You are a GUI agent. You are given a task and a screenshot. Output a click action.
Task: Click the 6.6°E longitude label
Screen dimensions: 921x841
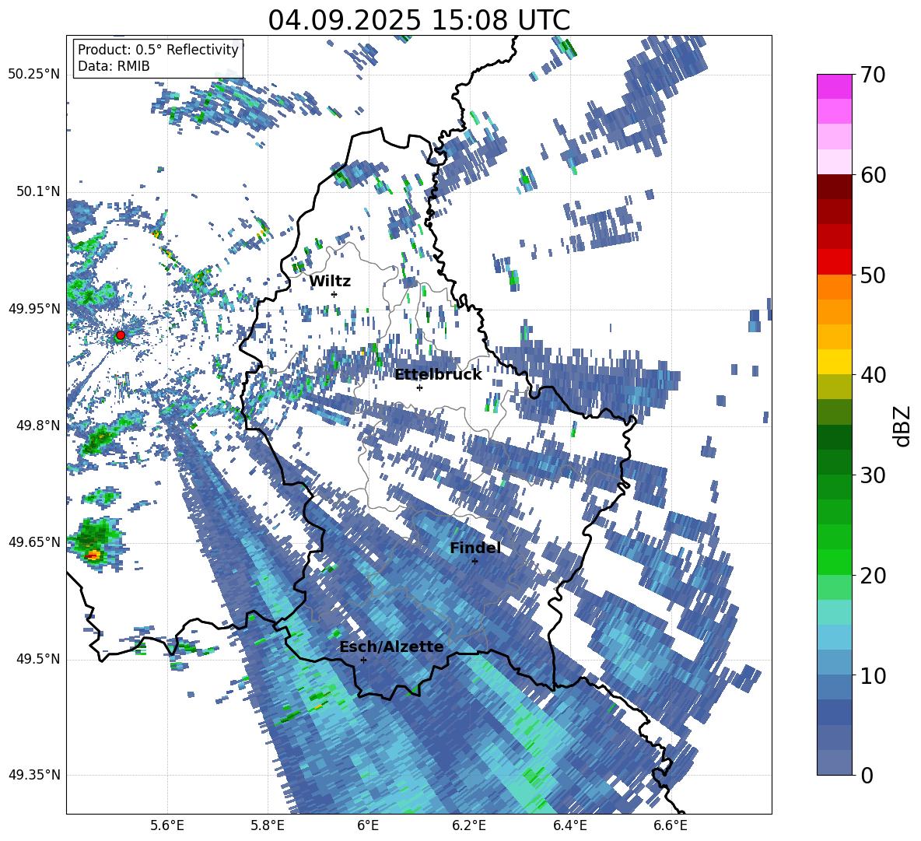pyautogui.click(x=671, y=825)
